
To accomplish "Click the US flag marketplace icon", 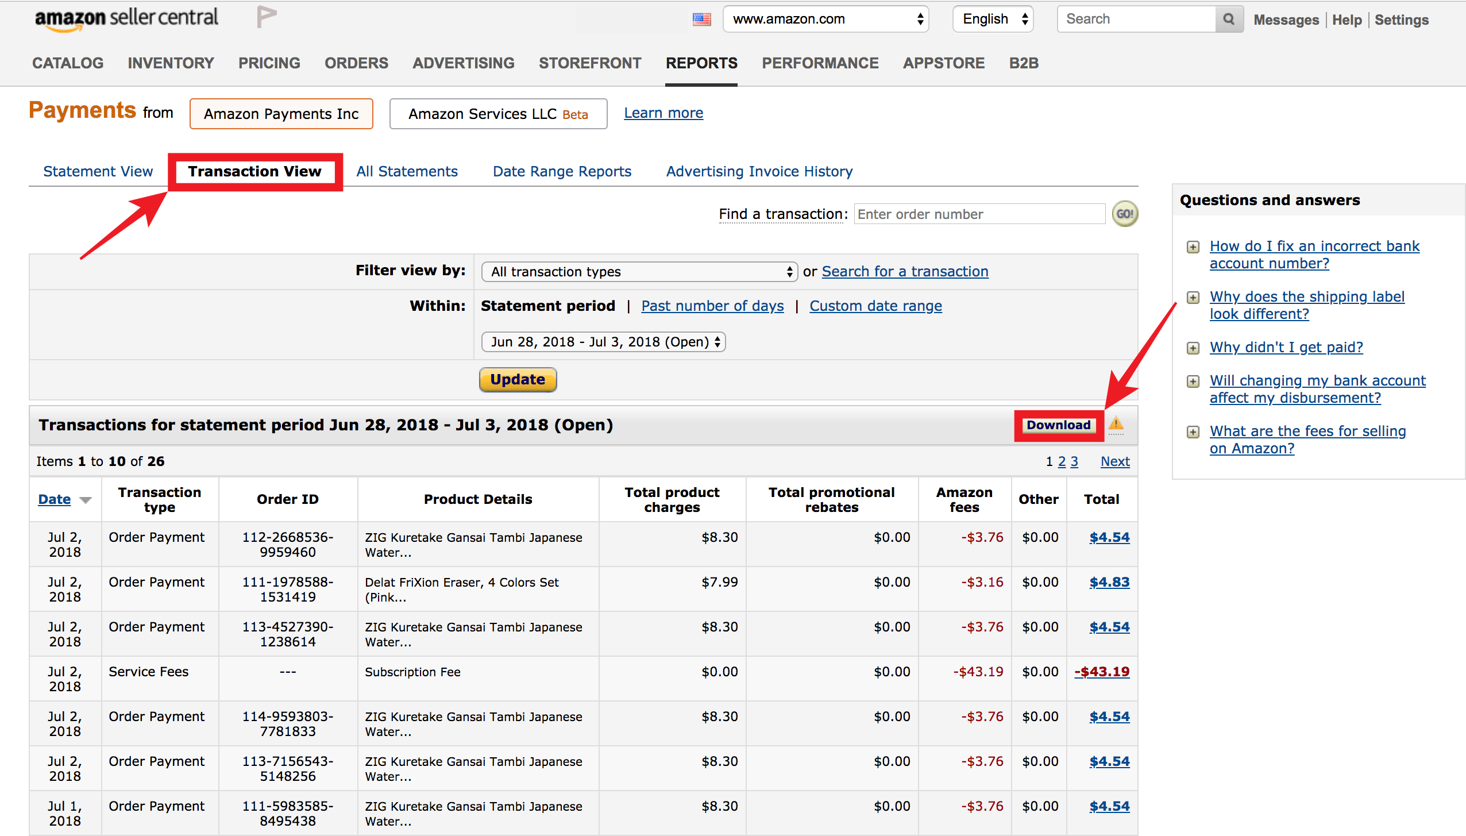I will click(x=701, y=20).
